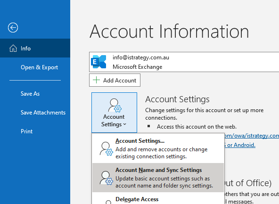Expand the Account Settings dropdown button

pyautogui.click(x=114, y=113)
